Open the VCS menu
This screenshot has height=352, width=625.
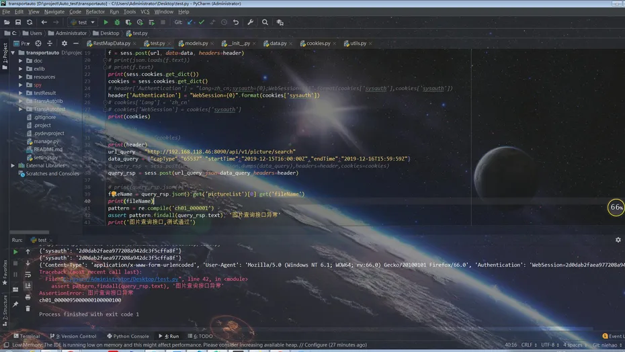point(145,11)
